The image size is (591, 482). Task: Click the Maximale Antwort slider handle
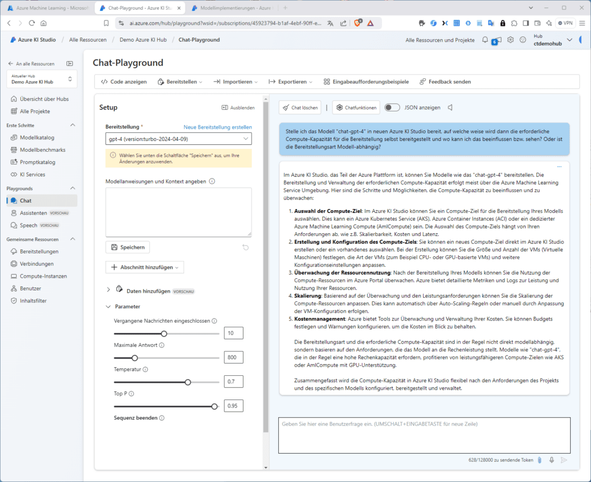pyautogui.click(x=134, y=358)
